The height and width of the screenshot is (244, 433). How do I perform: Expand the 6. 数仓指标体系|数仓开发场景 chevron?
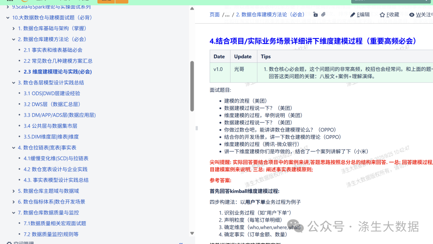pos(14,202)
